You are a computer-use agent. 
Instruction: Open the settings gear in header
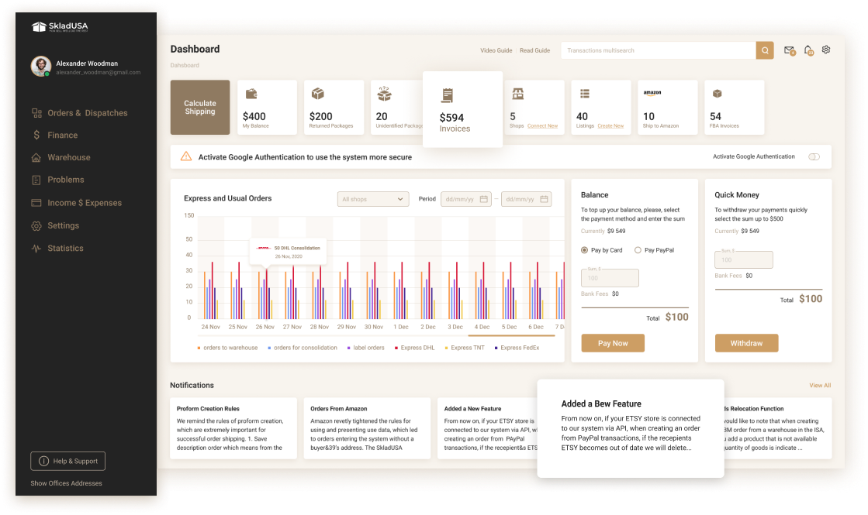pos(826,50)
